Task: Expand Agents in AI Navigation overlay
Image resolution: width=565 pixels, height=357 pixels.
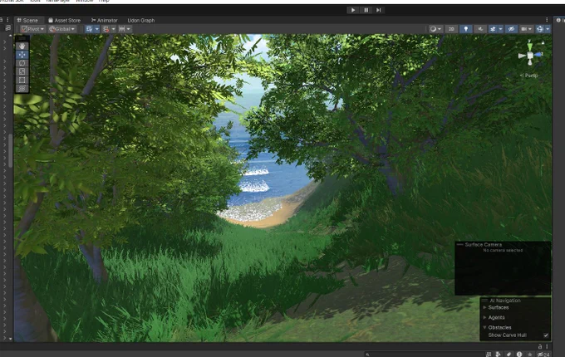Action: coord(484,317)
